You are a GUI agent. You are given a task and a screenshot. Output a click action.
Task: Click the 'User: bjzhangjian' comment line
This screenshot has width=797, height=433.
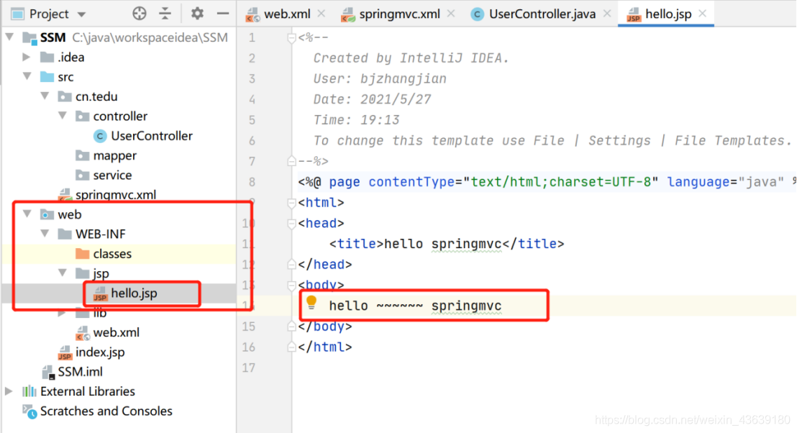(x=380, y=79)
